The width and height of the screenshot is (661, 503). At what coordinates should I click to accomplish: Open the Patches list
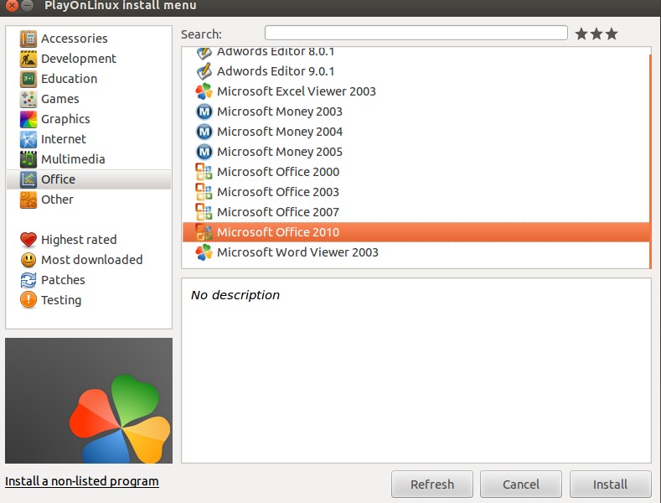[x=63, y=280]
